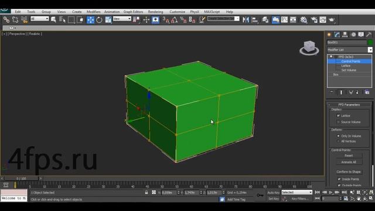
Task: Activate the Select and Move tool
Action: pos(90,19)
